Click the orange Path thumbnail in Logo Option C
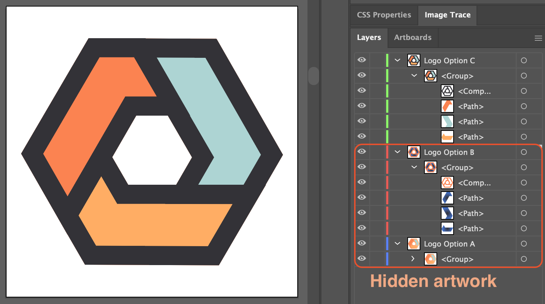The width and height of the screenshot is (545, 304). coord(447,106)
